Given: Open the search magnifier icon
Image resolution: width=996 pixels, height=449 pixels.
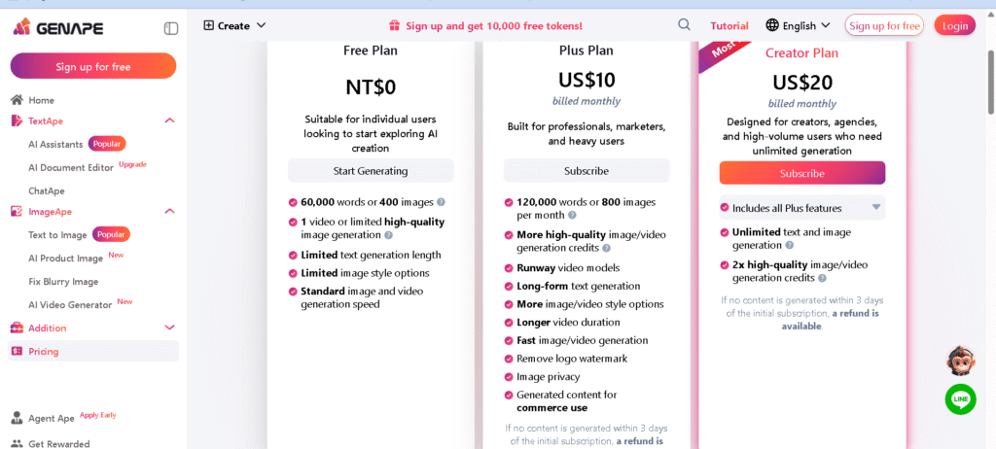Looking at the screenshot, I should [x=685, y=25].
